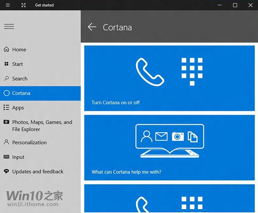Click the Personalization person icon

click(6, 142)
